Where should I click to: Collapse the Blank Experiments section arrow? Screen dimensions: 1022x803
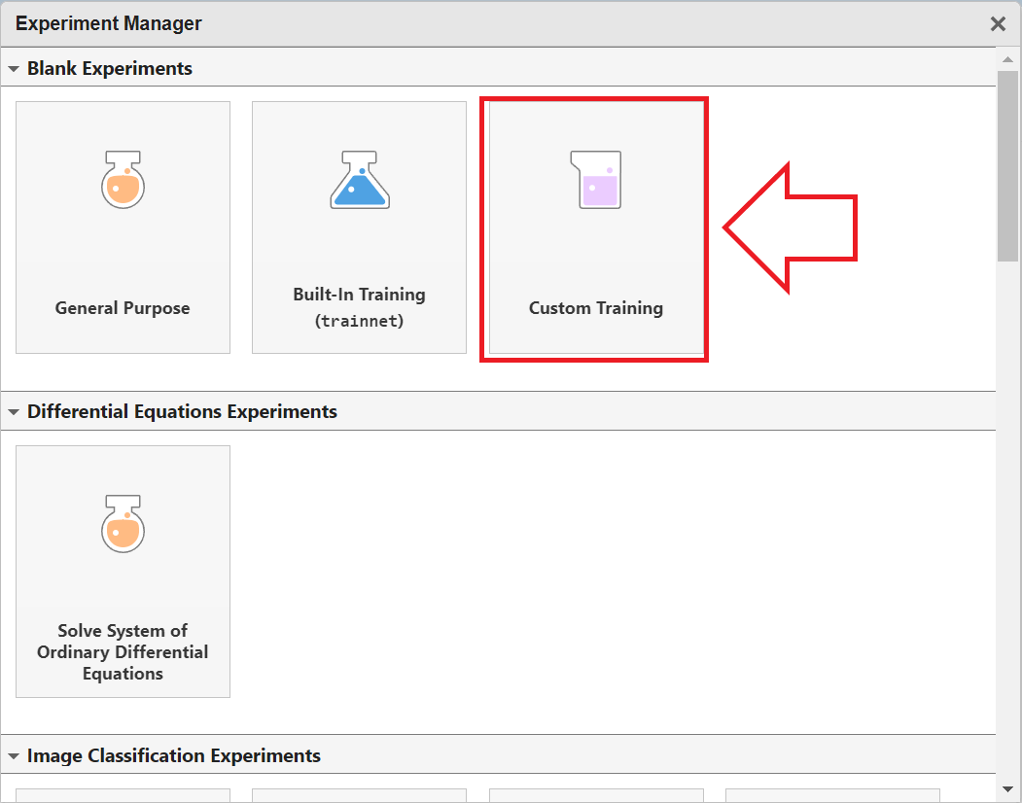pos(13,68)
